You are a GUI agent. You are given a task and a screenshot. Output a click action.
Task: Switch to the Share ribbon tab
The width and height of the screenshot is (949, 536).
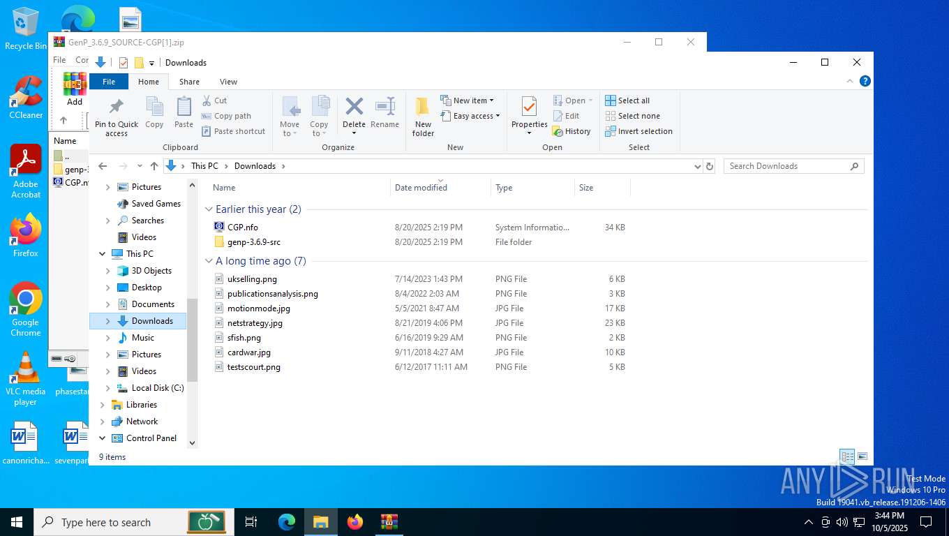pos(189,82)
